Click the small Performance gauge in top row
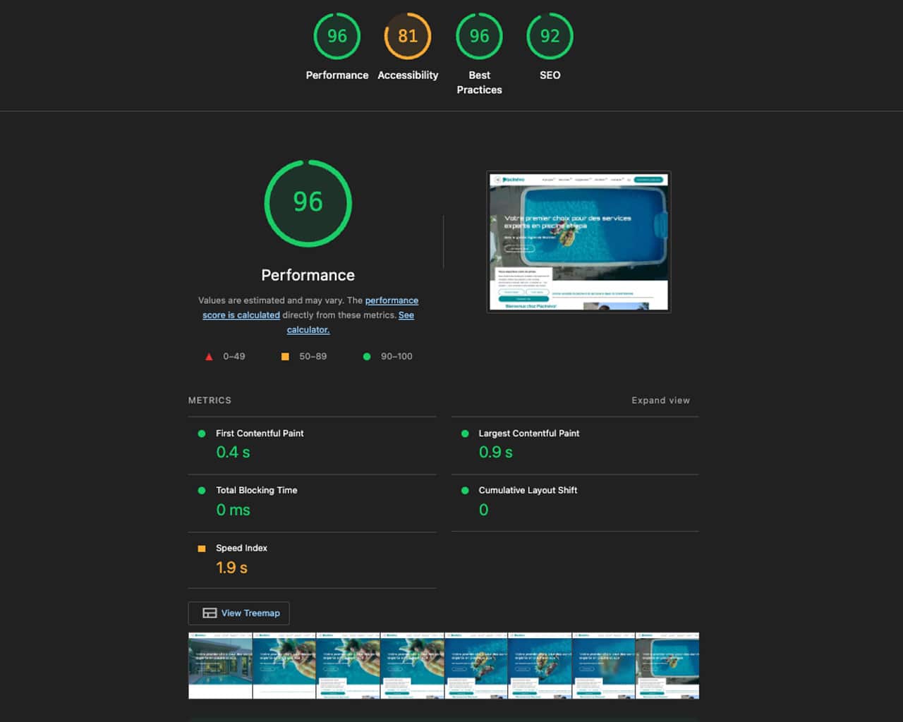903x722 pixels. tap(337, 37)
